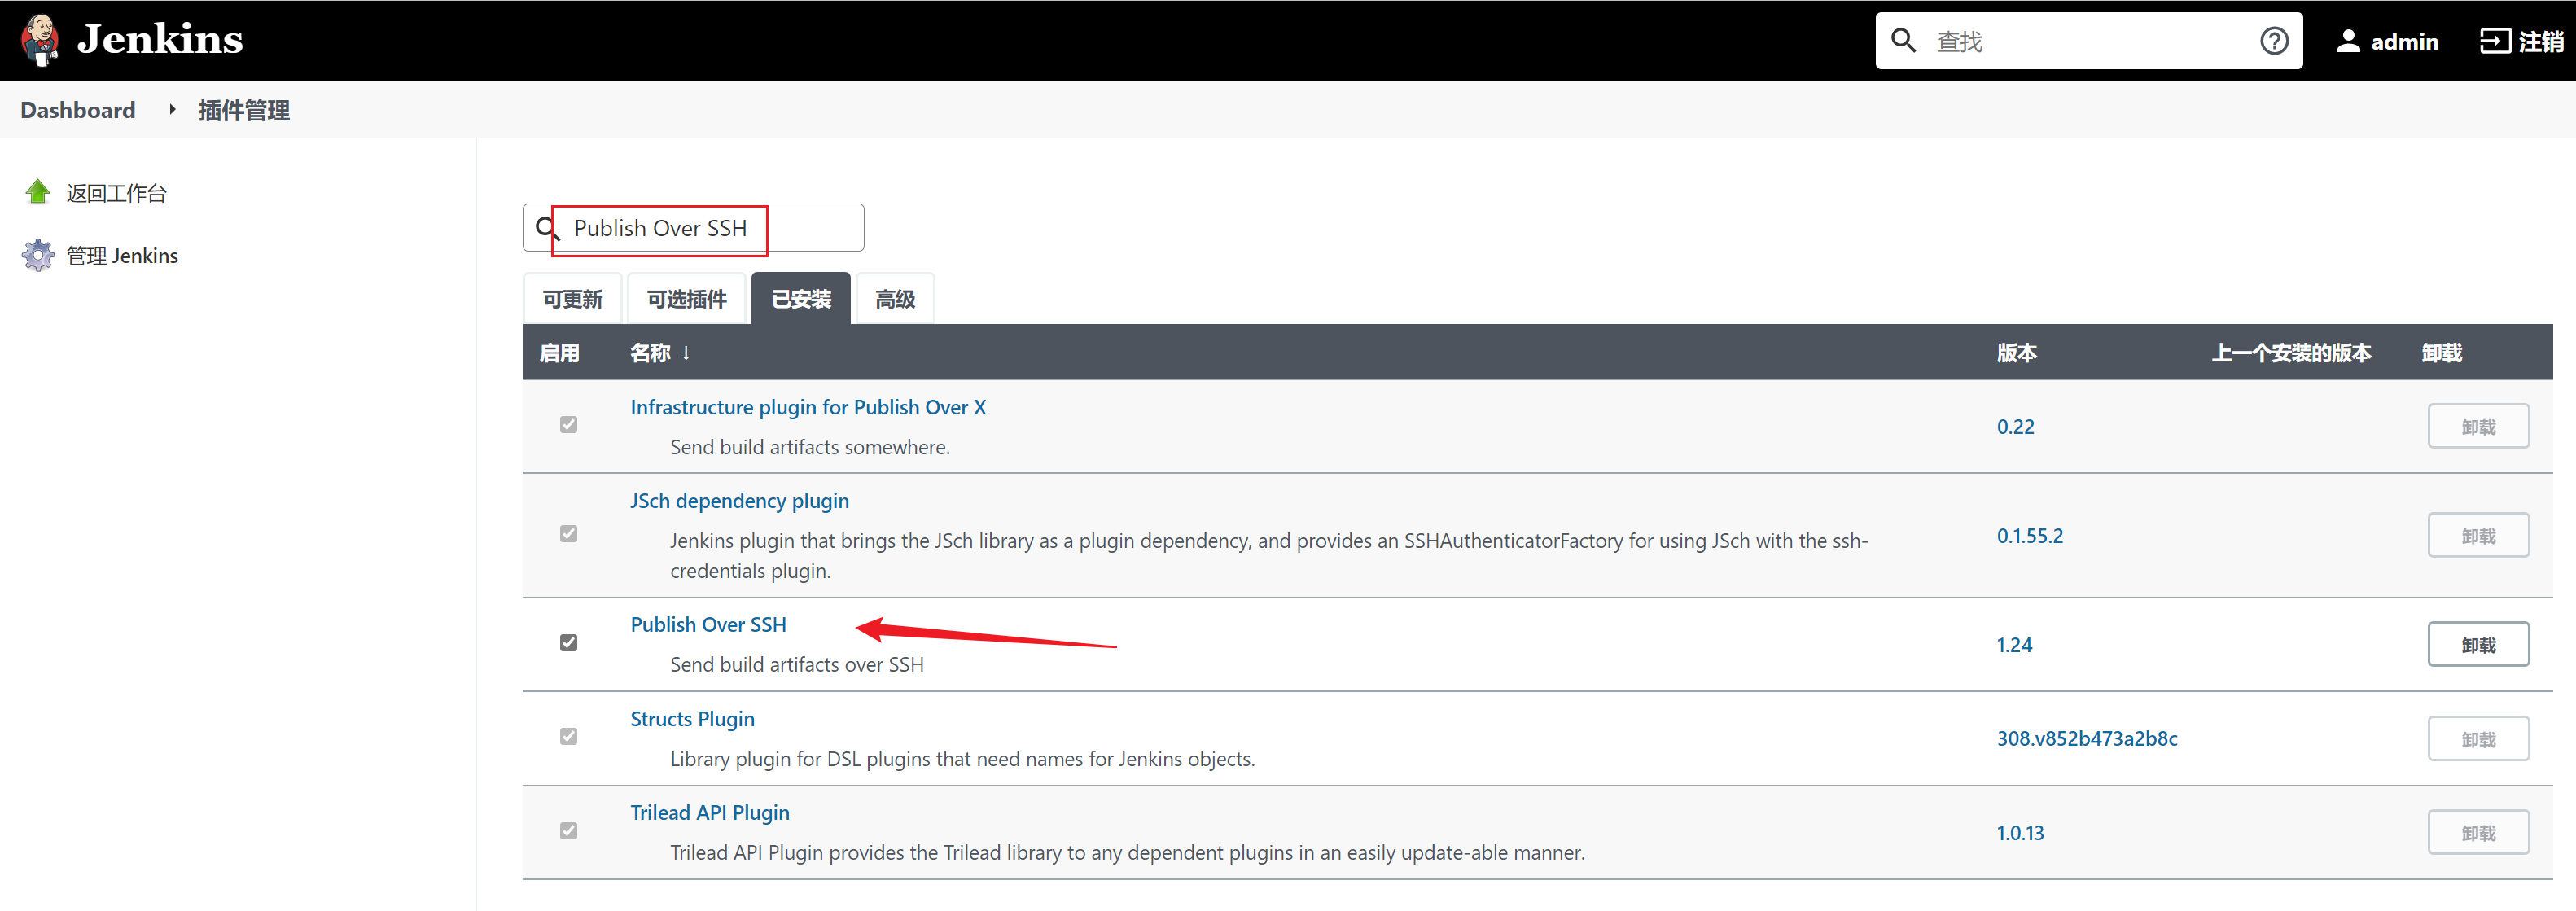Open the Jenkins home title link
Image resolution: width=2576 pixels, height=911 pixels.
click(160, 40)
